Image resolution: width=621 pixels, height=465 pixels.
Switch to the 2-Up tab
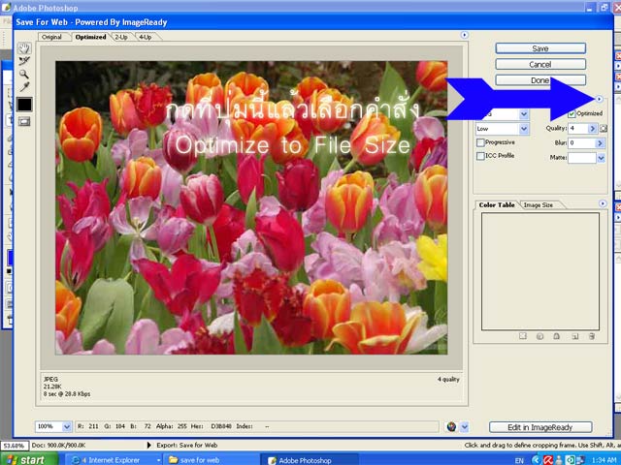click(121, 37)
